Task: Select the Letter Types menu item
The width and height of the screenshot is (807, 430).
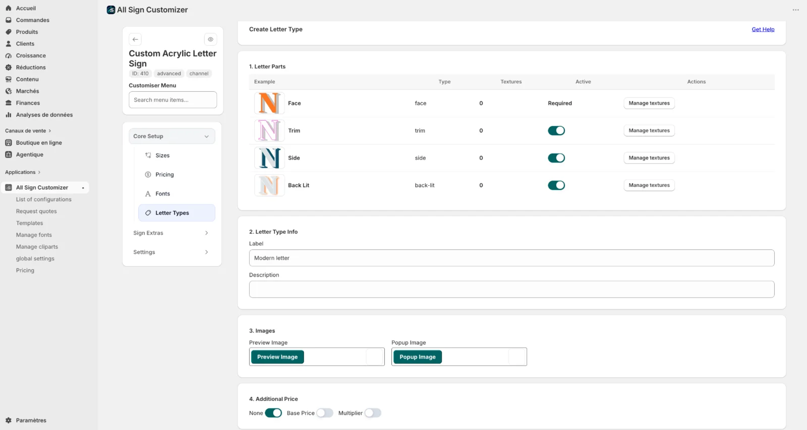Action: pos(177,213)
